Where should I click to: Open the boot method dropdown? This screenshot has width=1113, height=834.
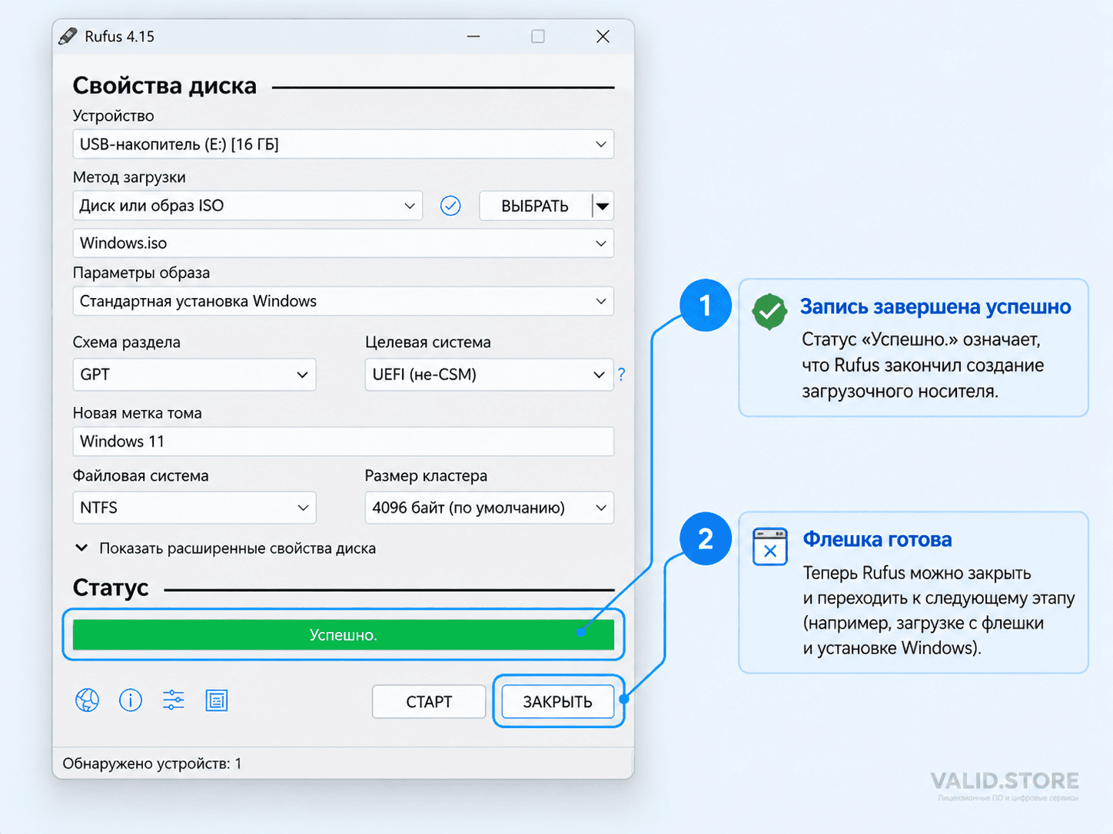click(x=248, y=206)
